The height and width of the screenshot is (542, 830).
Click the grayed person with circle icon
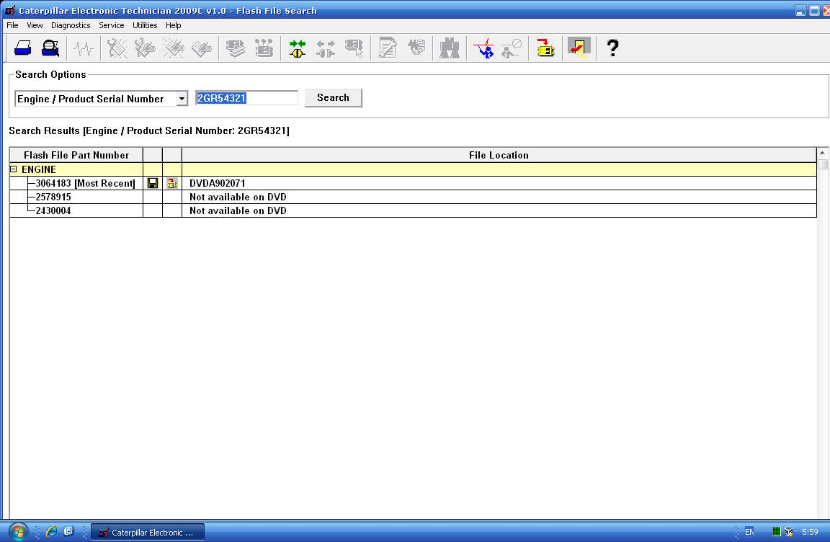click(512, 48)
